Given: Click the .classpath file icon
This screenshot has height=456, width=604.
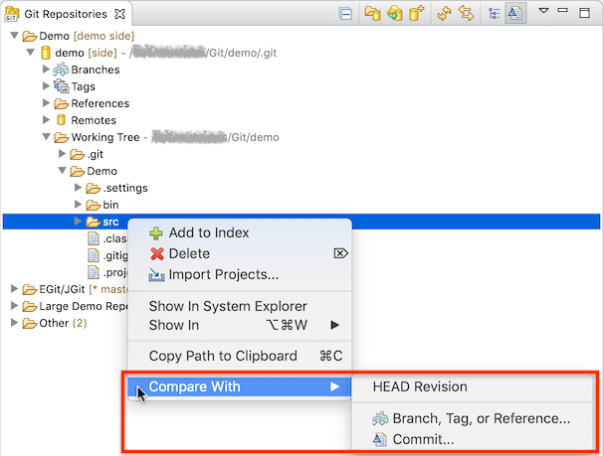Looking at the screenshot, I should [94, 238].
